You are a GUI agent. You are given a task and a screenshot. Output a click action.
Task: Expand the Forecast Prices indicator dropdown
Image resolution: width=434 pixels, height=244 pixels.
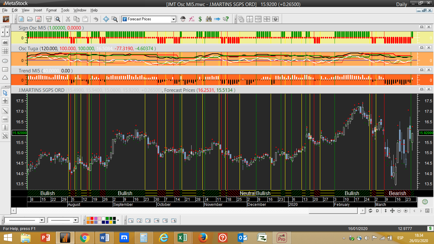point(173,19)
